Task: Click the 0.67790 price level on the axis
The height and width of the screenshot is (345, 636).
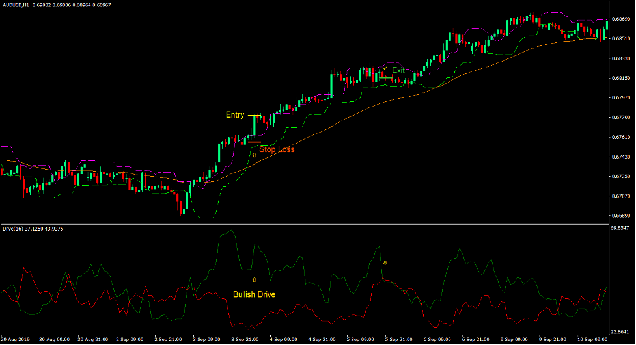Action: point(621,118)
